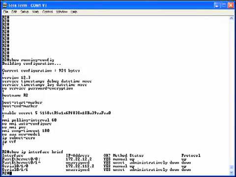This screenshot has height=177, width=236.
Task: Click the 'no aaa new-model' line
Action: [21, 134]
